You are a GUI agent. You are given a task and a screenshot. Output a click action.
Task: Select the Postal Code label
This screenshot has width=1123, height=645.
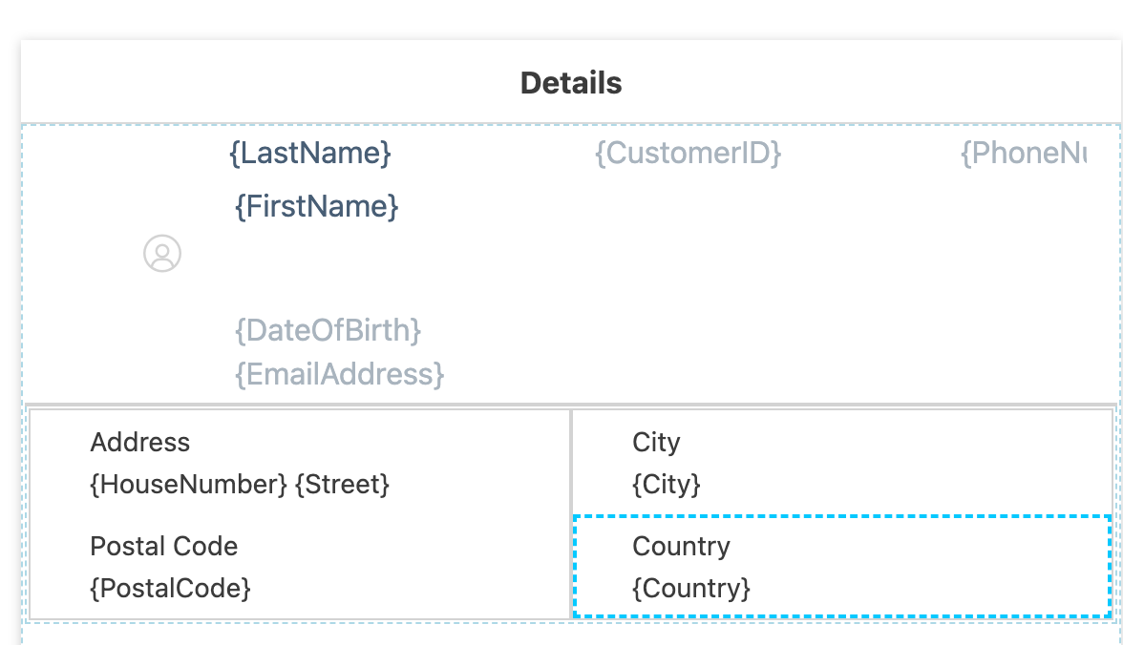(x=163, y=546)
